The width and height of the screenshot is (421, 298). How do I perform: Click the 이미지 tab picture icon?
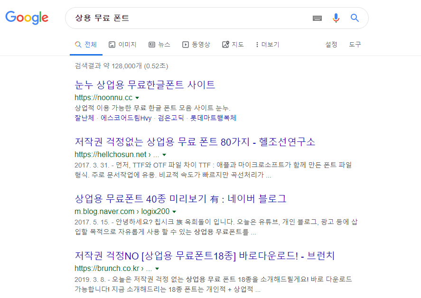112,45
